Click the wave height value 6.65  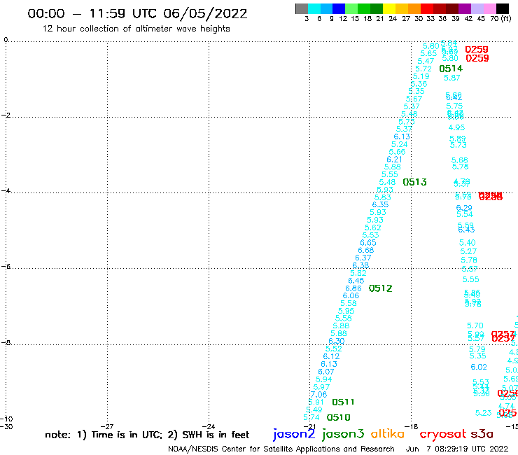click(368, 242)
